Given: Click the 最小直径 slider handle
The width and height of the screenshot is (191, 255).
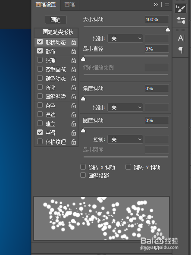Looking at the screenshot, I should click(83, 59).
